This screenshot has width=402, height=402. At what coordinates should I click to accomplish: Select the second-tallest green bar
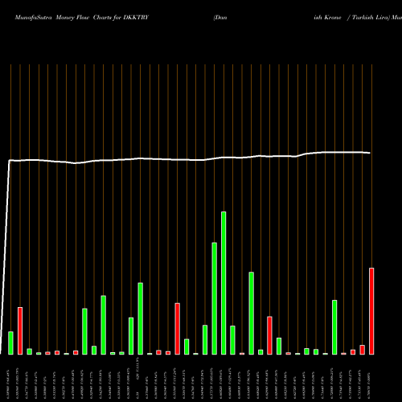(215, 298)
